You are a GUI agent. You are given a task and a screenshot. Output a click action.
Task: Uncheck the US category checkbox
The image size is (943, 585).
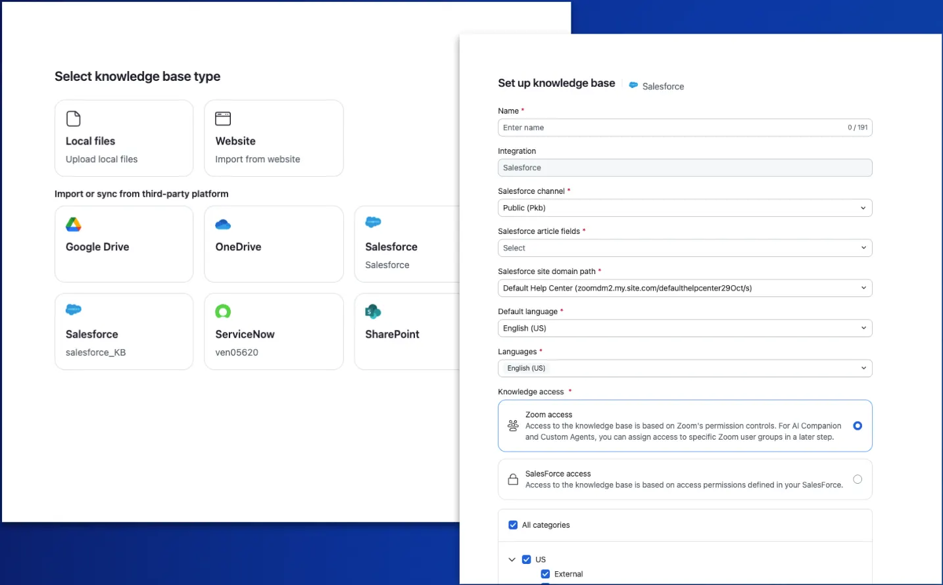(x=527, y=559)
